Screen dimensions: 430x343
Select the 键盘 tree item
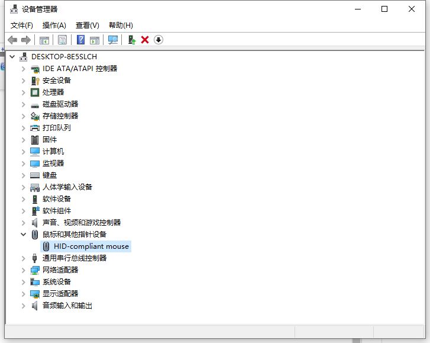pyautogui.click(x=50, y=175)
